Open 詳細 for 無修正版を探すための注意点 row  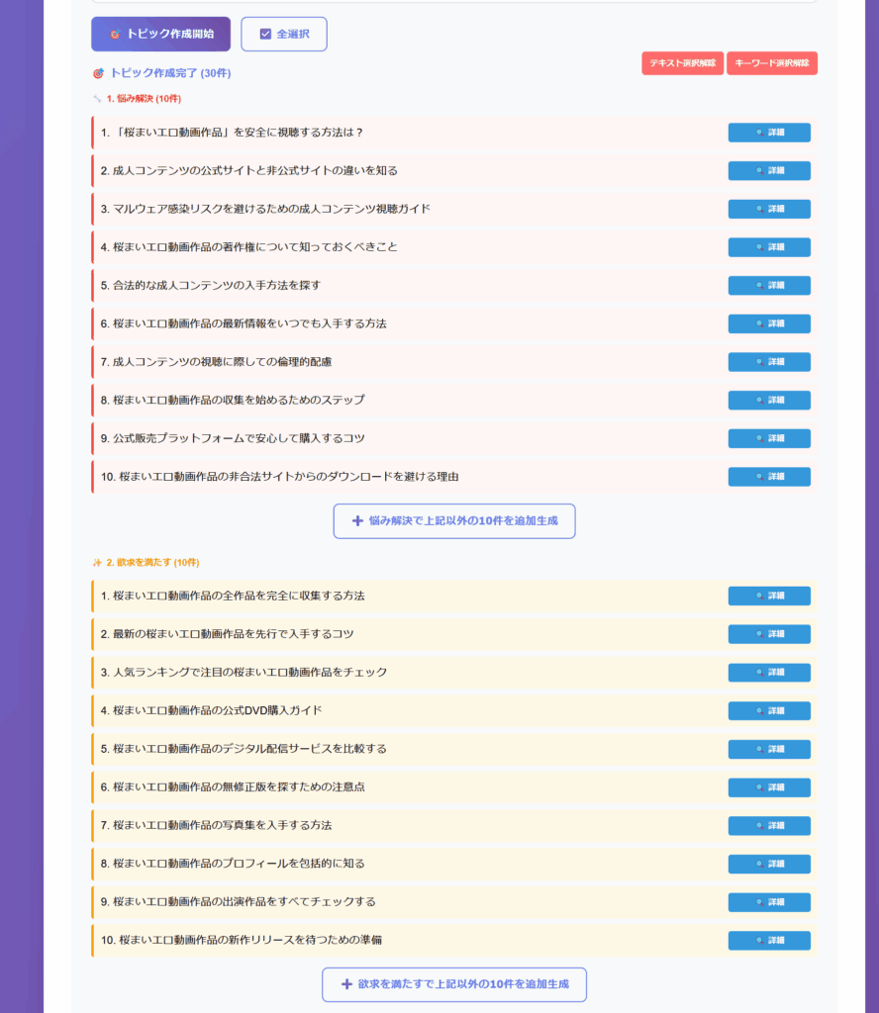(x=769, y=786)
